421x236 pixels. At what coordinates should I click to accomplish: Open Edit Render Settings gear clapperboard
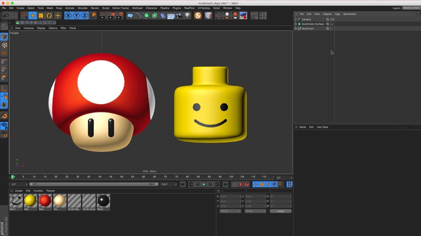coord(120,15)
